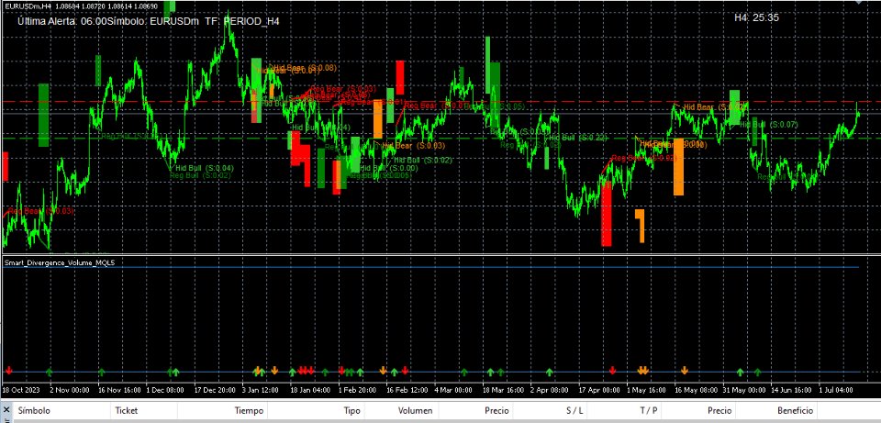The image size is (881, 423).
Task: Click the 18 Mar 16:00 time label
Action: pos(503,389)
